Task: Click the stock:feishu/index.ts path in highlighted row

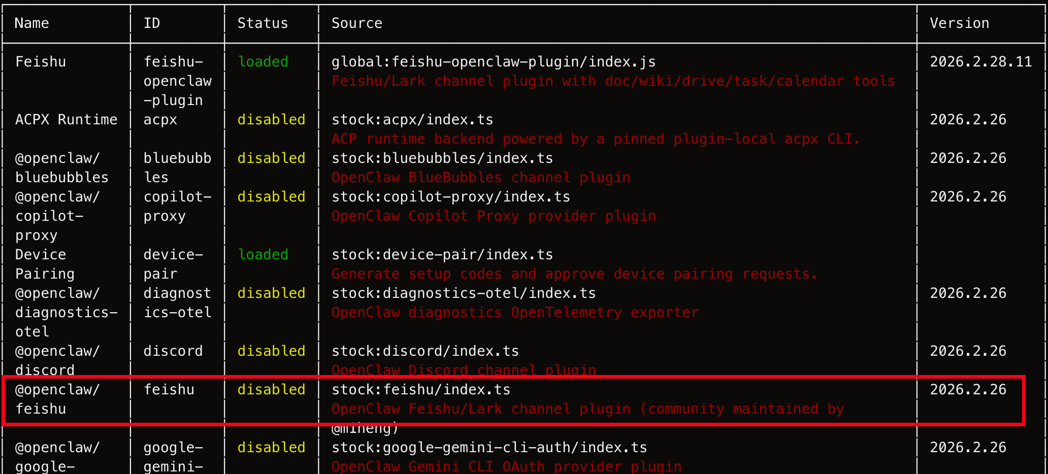Action: coord(420,390)
